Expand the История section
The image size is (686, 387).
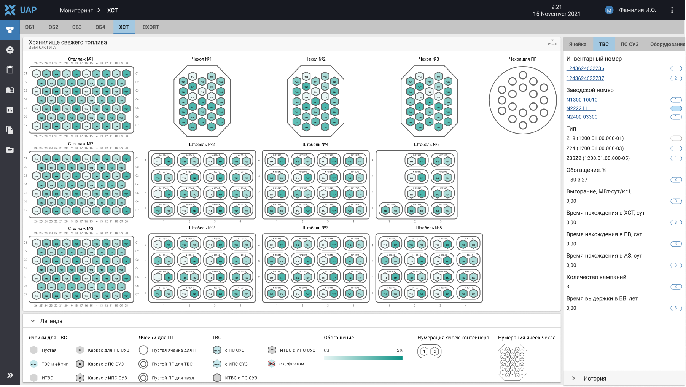[573, 378]
